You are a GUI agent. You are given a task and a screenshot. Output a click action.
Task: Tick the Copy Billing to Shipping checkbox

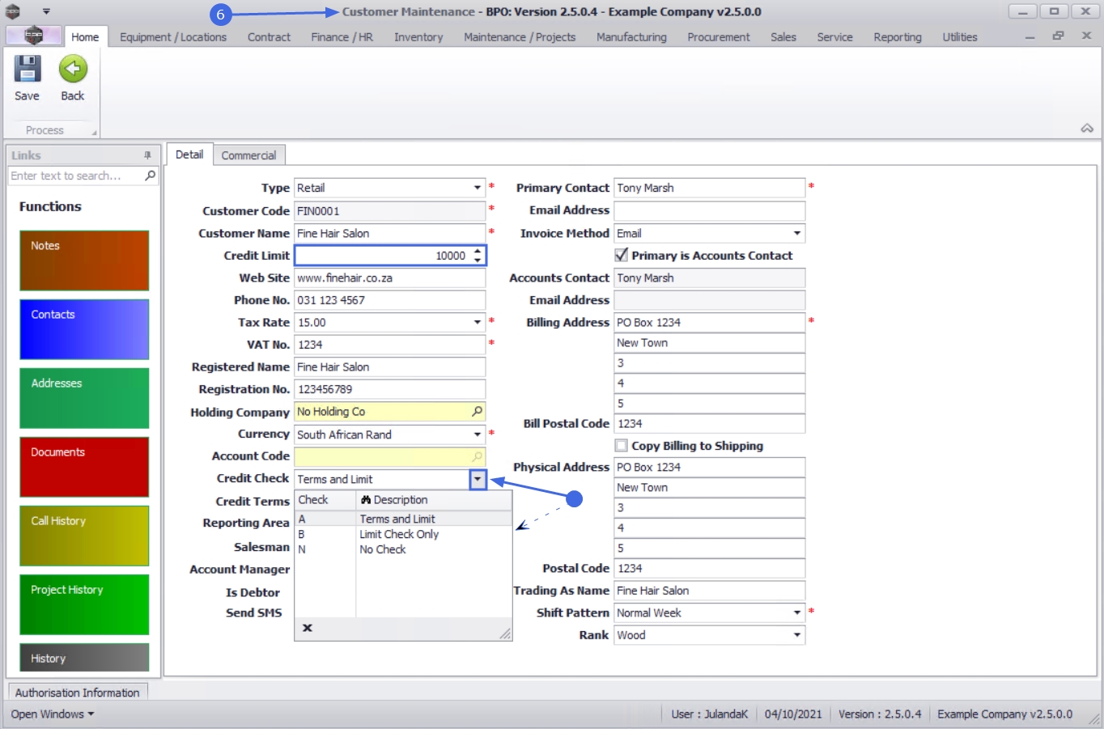622,446
